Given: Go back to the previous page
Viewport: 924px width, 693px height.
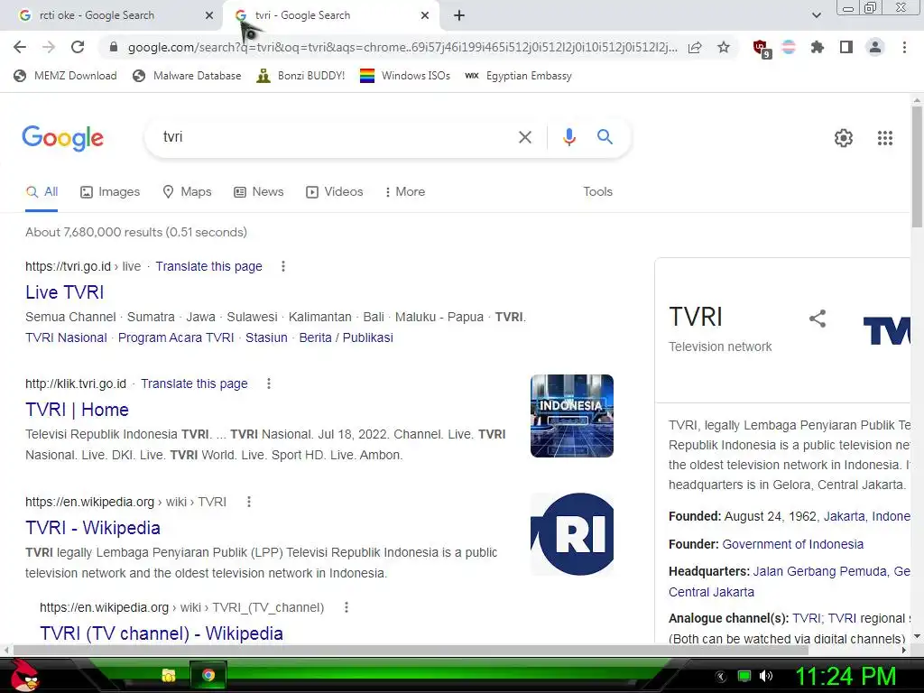Looking at the screenshot, I should 20,47.
